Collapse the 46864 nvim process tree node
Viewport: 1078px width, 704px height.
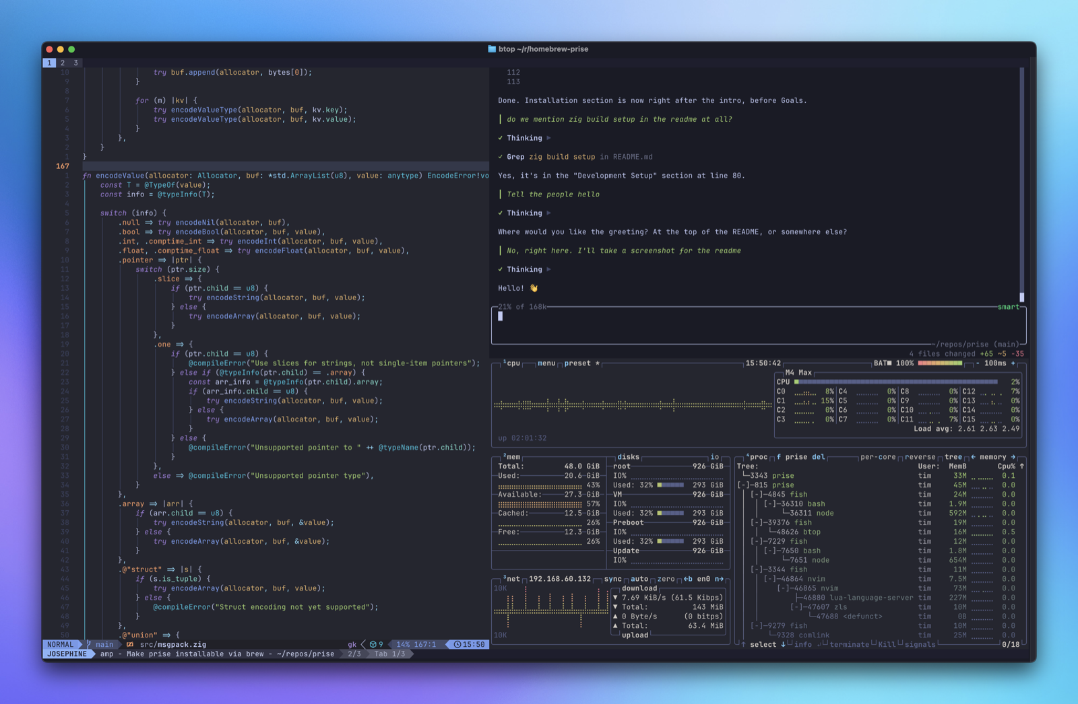[x=769, y=579]
